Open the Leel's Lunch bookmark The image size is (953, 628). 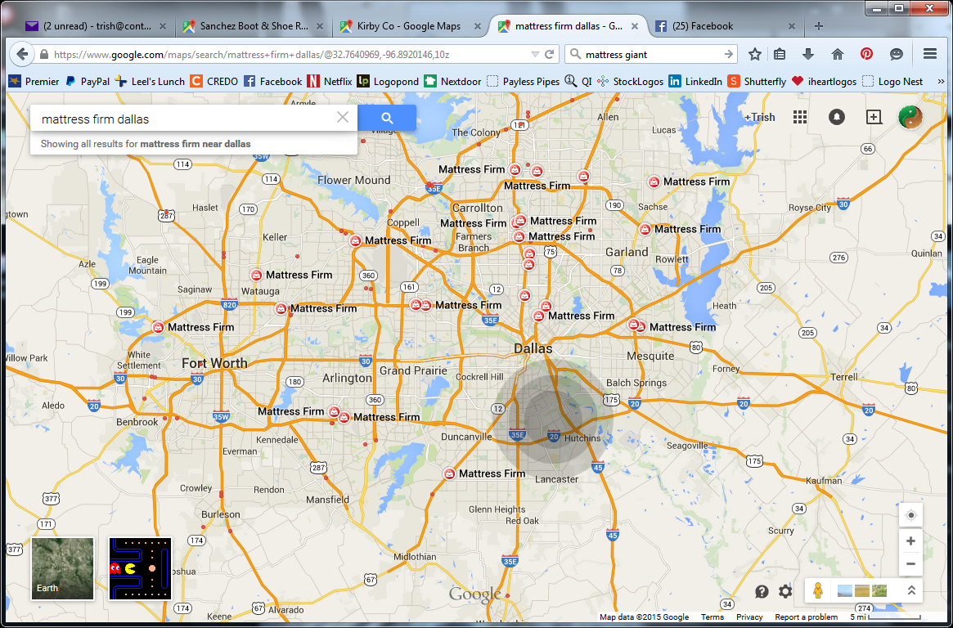point(151,82)
